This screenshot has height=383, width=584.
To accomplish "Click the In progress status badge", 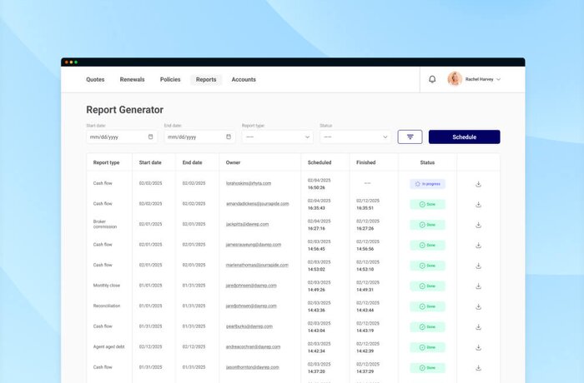I will pos(427,183).
